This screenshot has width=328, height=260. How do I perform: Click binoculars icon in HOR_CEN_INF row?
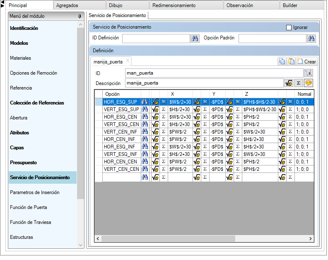145,139
